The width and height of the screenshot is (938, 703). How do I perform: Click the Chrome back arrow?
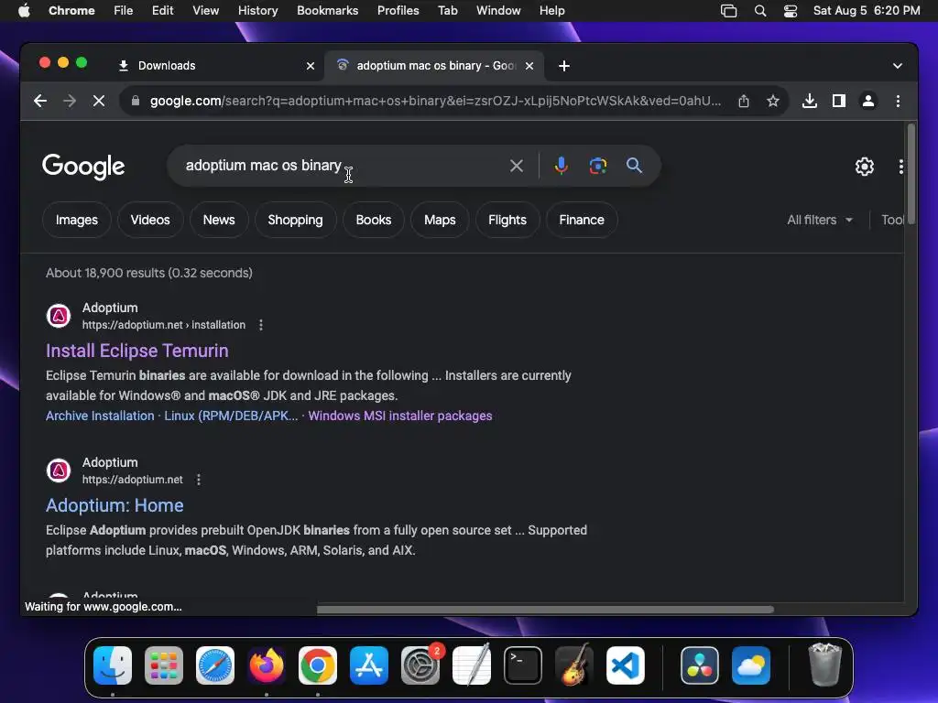pos(40,101)
